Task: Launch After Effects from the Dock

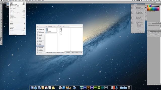Action: click(x=92, y=87)
